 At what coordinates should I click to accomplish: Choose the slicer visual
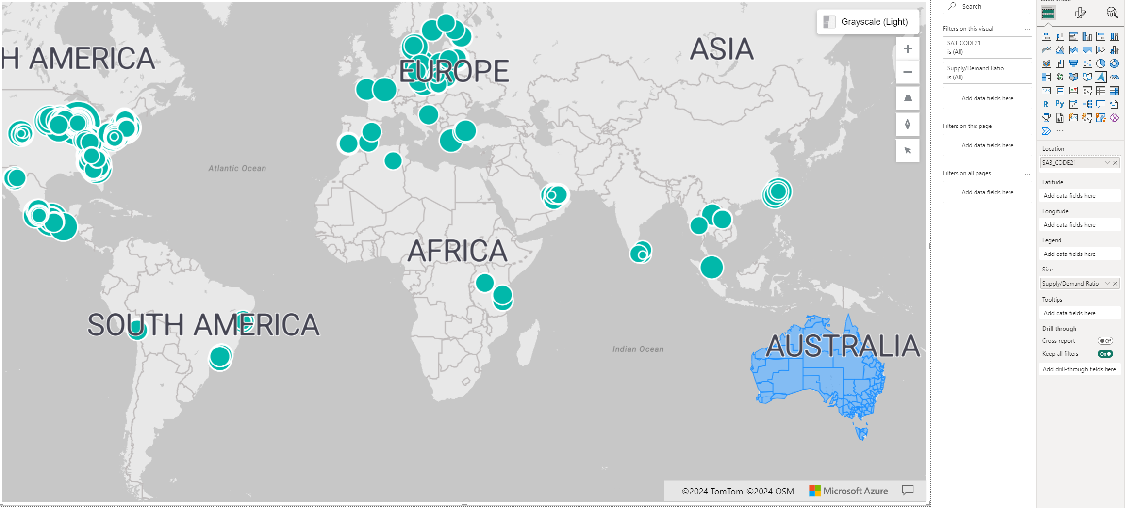point(1087,91)
